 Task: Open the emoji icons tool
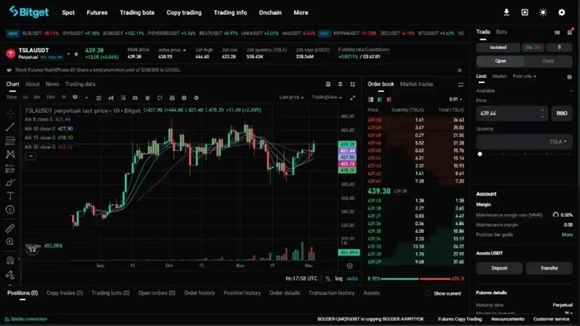point(10,210)
